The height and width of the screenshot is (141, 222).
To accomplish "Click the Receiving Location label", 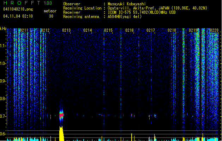I will pos(82,8).
